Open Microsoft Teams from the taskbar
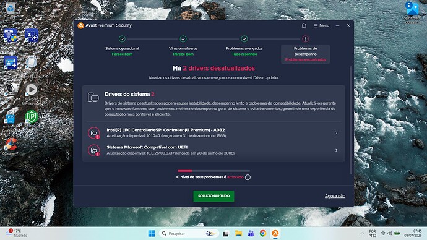 pyautogui.click(x=251, y=233)
